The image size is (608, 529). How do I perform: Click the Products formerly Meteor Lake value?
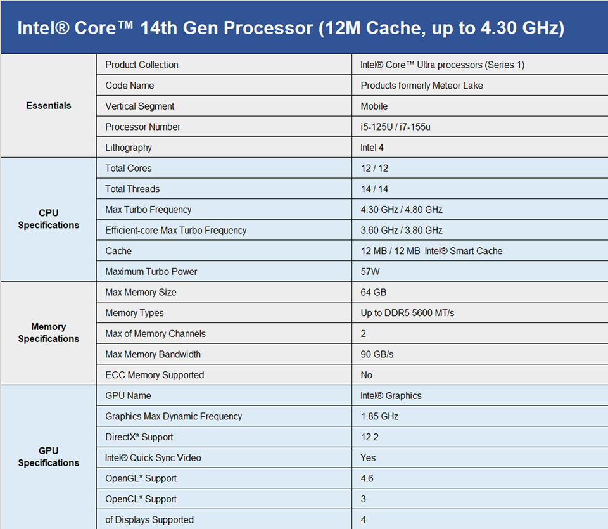(422, 86)
